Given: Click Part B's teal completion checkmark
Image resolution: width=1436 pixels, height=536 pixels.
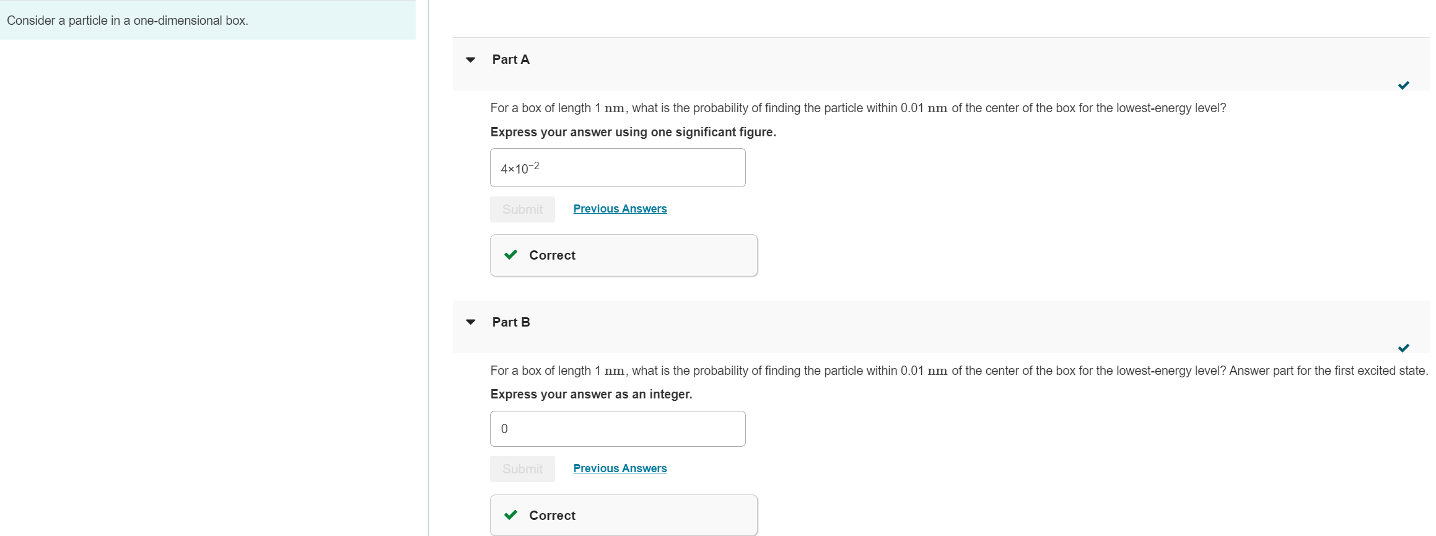Looking at the screenshot, I should point(1403,348).
